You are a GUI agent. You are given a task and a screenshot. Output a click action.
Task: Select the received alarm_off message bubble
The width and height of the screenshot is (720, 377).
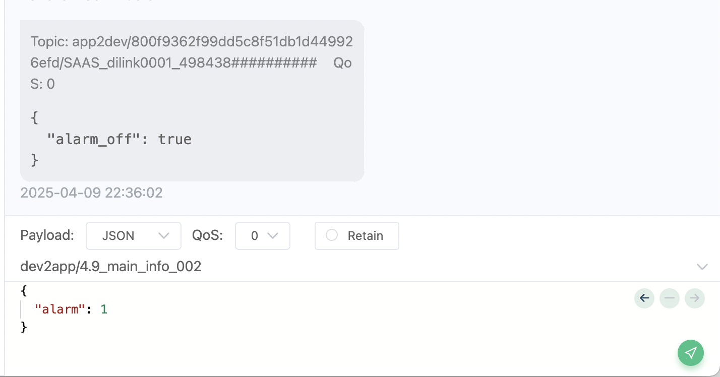tap(192, 101)
